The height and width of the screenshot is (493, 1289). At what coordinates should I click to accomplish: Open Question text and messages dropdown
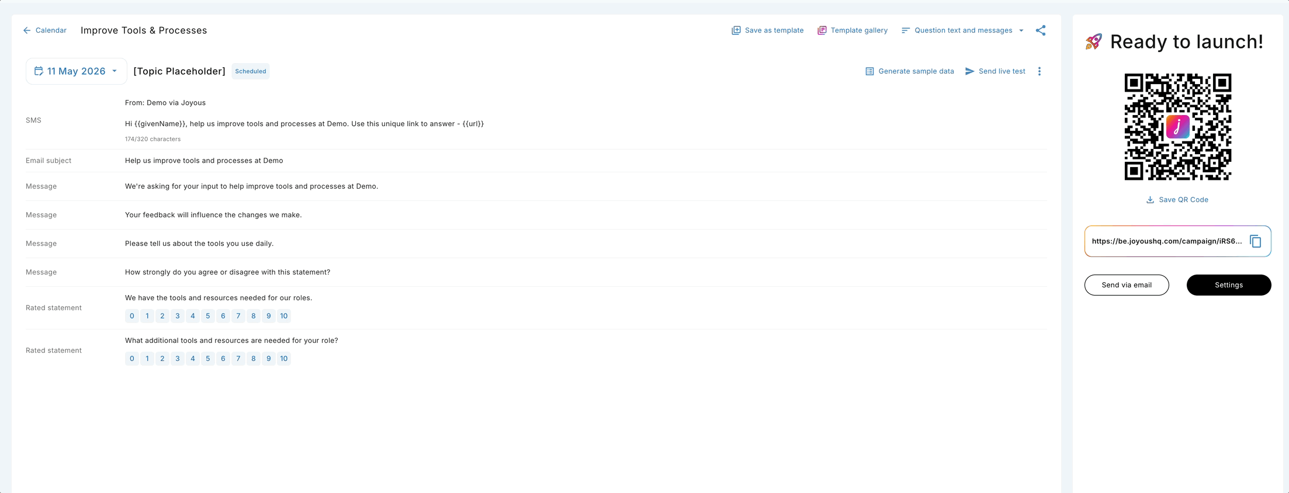[963, 30]
